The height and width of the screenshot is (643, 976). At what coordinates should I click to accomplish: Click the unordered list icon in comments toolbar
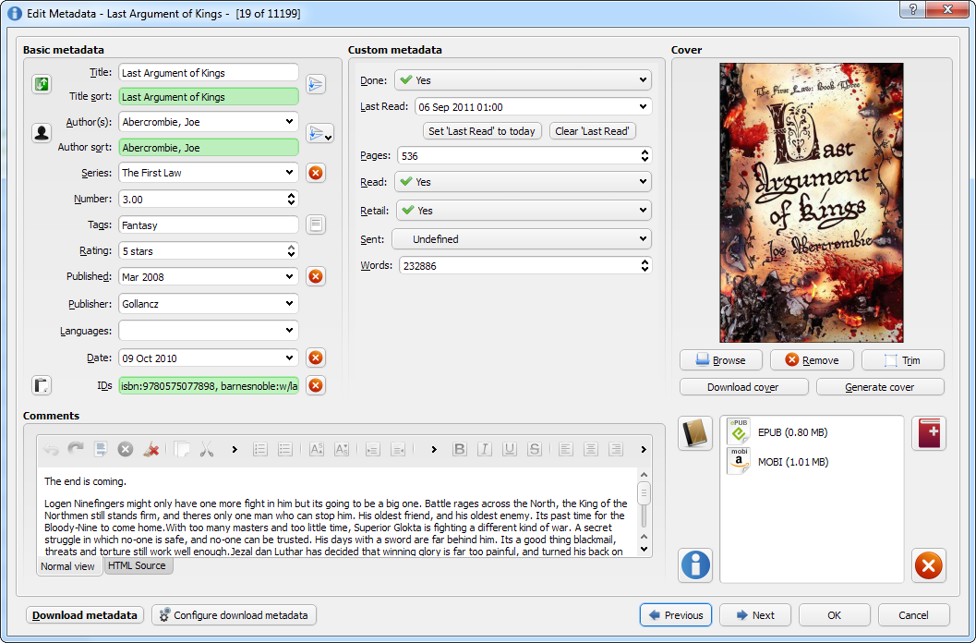click(x=285, y=449)
